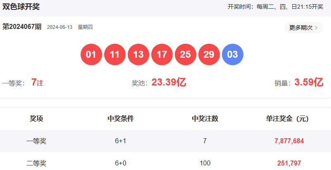Select red ball number 13
331x170 pixels.
point(138,55)
